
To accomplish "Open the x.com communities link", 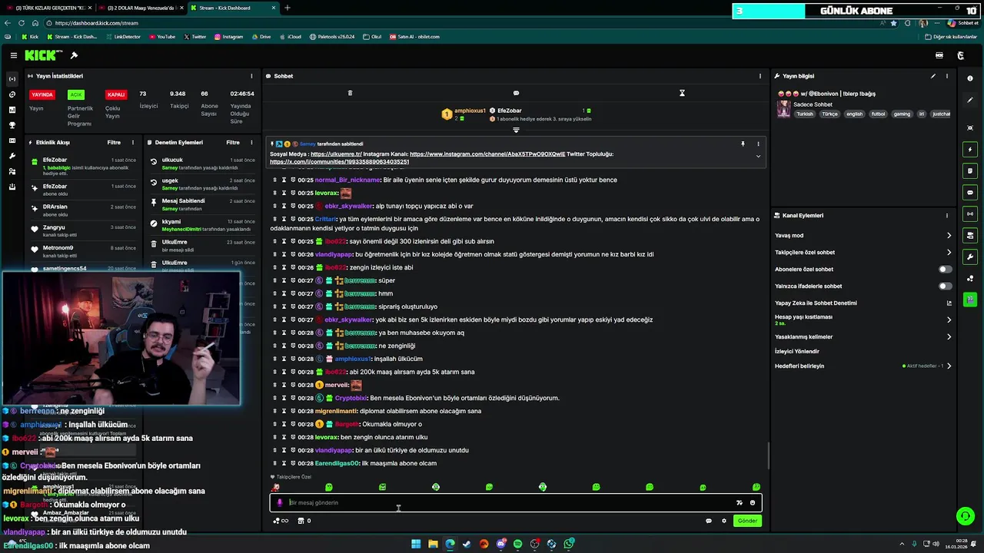I will point(339,162).
